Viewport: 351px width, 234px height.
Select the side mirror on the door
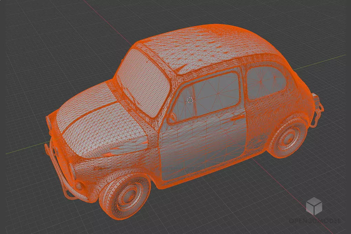coord(173,117)
